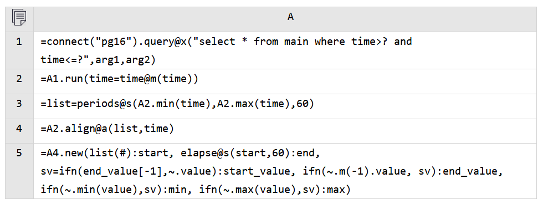The image size is (543, 204).
Task: Click the "time<=?",arg1,arg2) line in A1
Action: click(98, 60)
